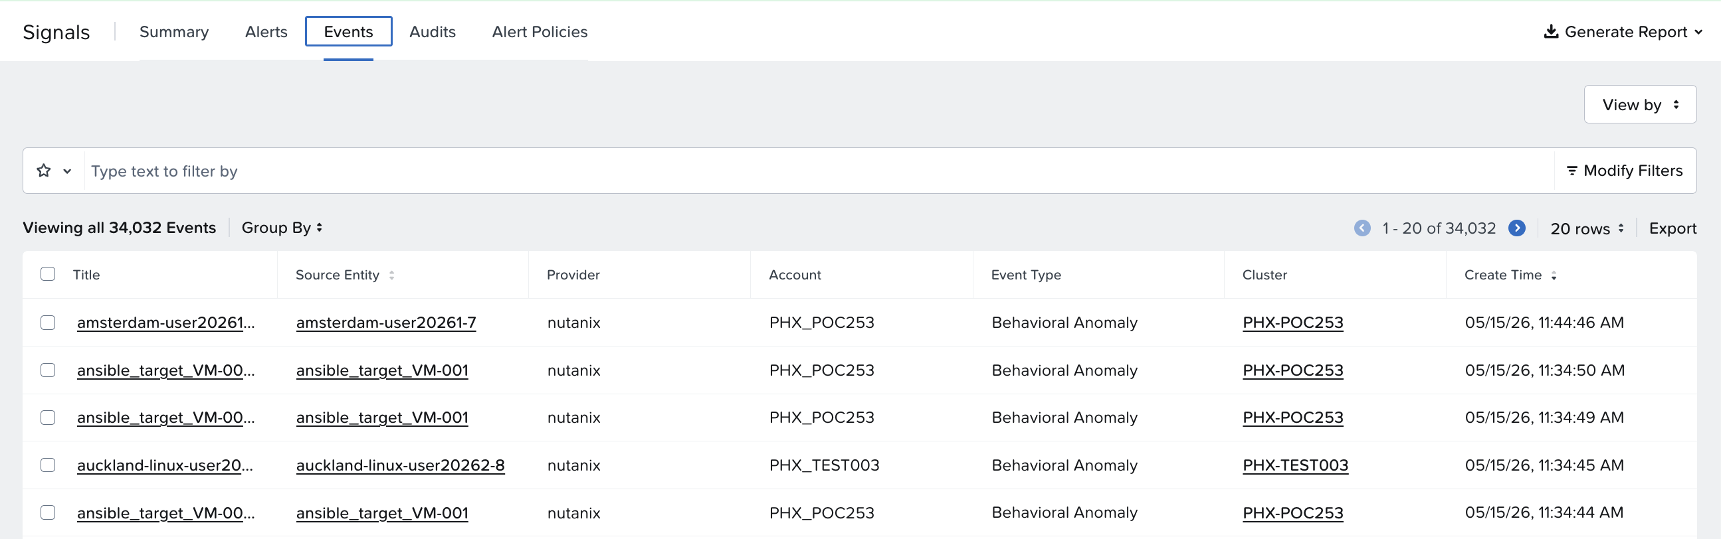Focus the Type text to filter by field
The image size is (1721, 539).
[x=819, y=171]
